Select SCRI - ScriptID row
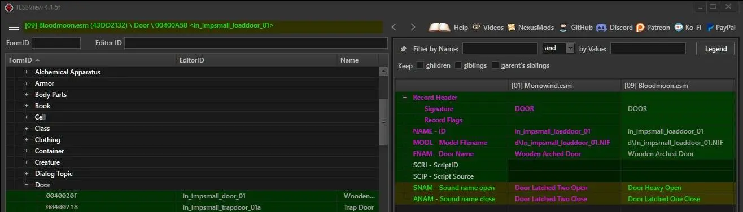 click(566, 165)
